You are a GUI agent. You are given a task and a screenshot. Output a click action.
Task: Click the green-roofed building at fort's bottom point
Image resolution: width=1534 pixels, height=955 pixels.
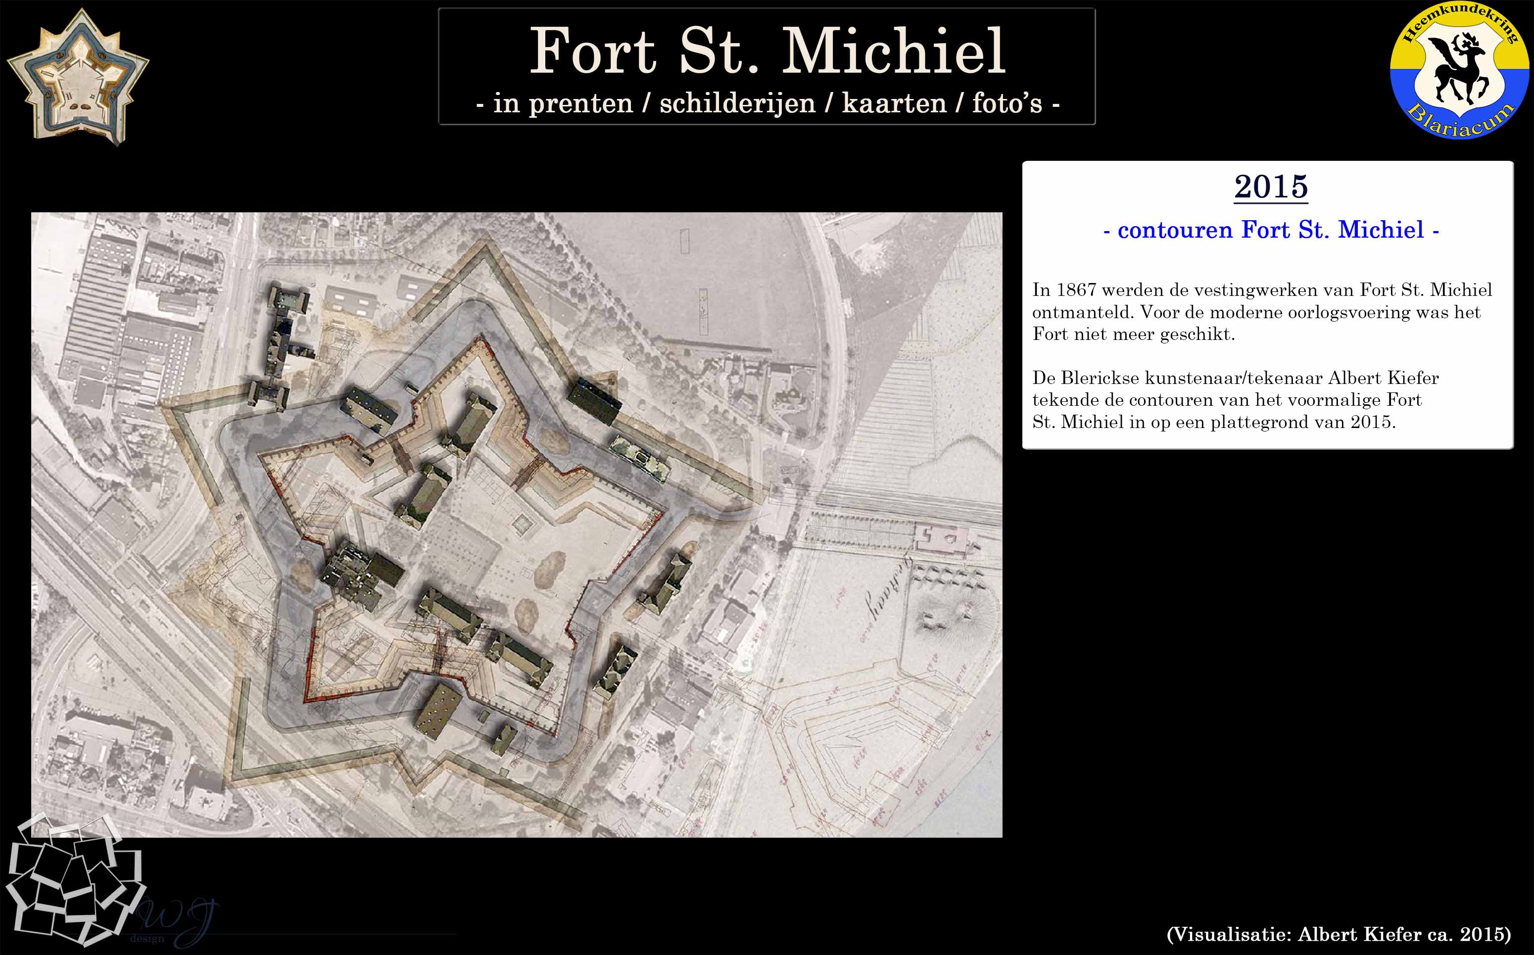click(437, 710)
